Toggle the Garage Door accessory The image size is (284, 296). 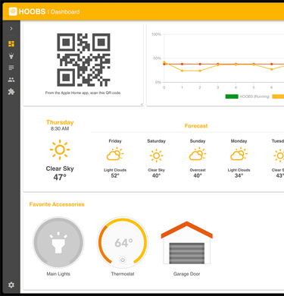pyautogui.click(x=187, y=243)
